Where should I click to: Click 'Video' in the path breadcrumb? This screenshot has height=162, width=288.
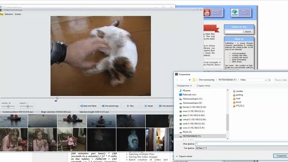(x=243, y=80)
